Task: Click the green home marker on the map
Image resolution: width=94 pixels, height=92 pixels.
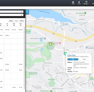Action: pos(50,44)
